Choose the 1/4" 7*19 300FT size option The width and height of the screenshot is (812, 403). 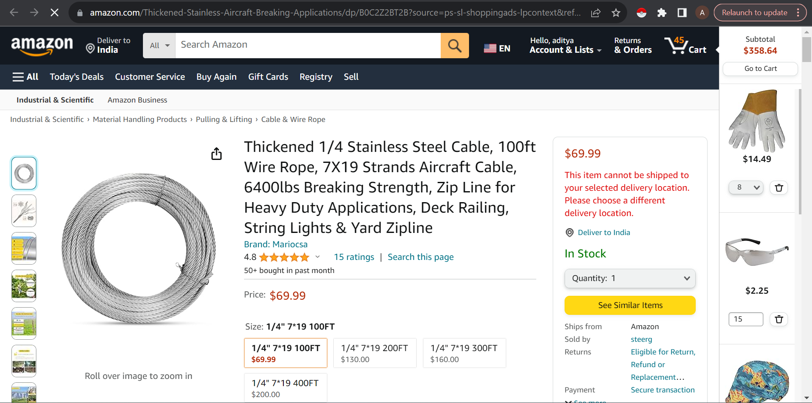click(x=464, y=353)
